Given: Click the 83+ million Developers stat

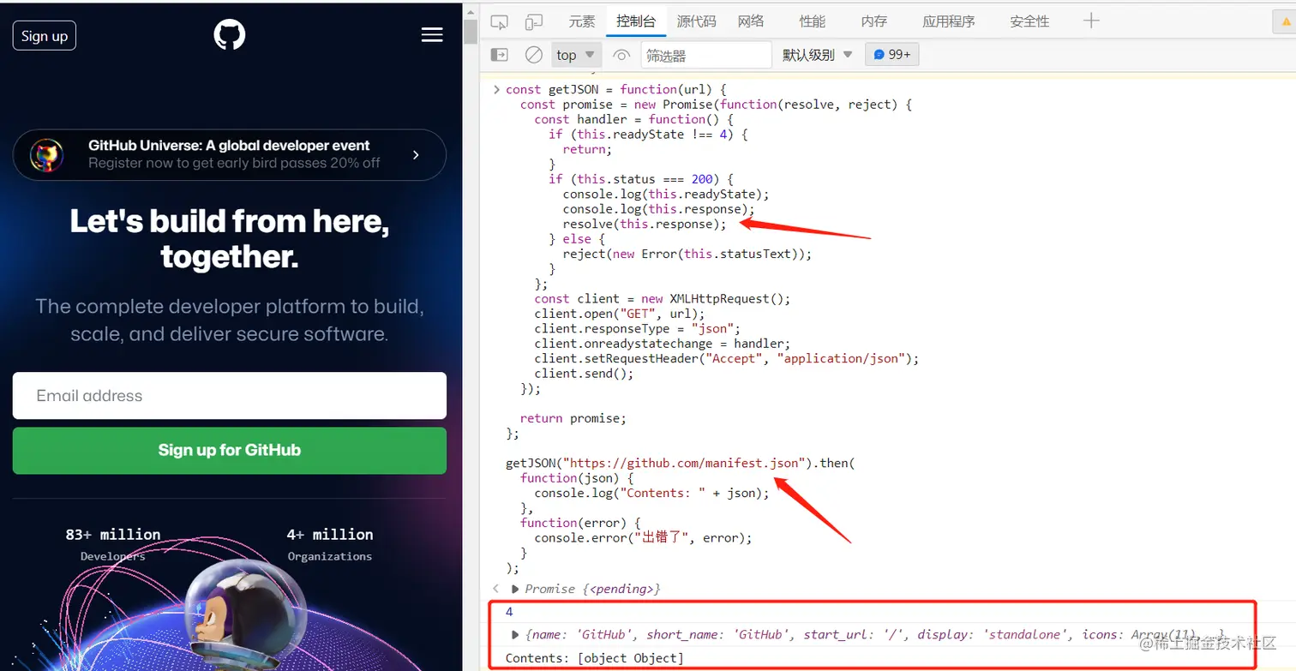Looking at the screenshot, I should pyautogui.click(x=113, y=545).
